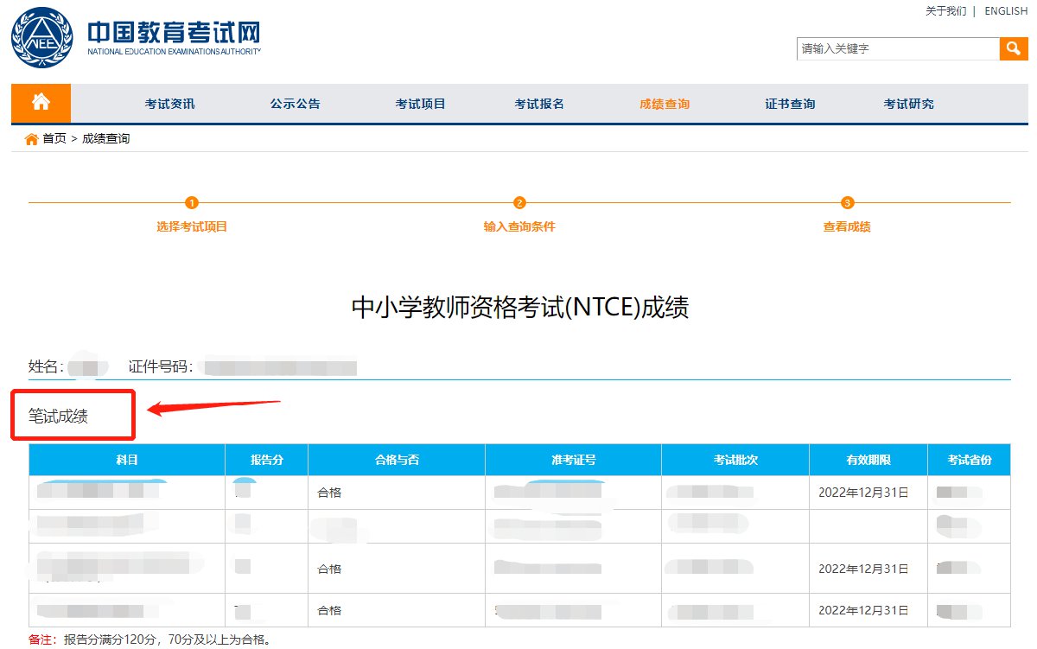
Task: Open the 考试资讯 menu
Action: click(170, 104)
